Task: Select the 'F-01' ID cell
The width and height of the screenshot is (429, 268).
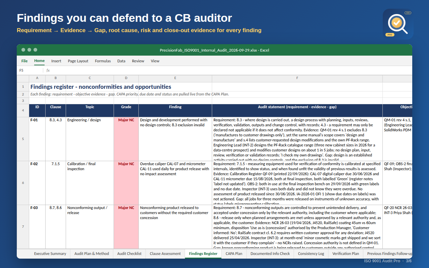Action: (x=37, y=139)
